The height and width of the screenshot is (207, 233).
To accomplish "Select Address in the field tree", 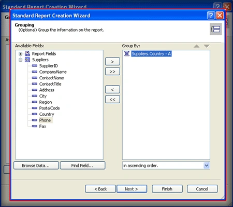I will point(47,90).
